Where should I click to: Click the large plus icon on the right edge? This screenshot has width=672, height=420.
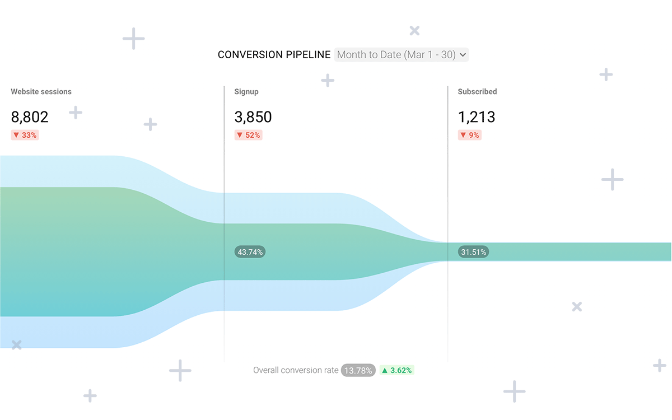[x=612, y=180]
